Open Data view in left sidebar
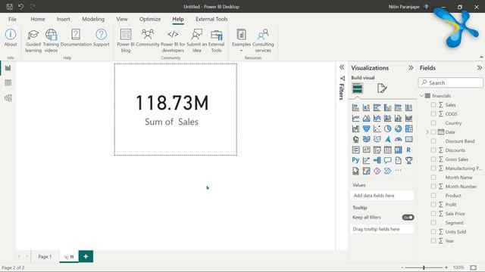This screenshot has width=485, height=272. point(8,83)
